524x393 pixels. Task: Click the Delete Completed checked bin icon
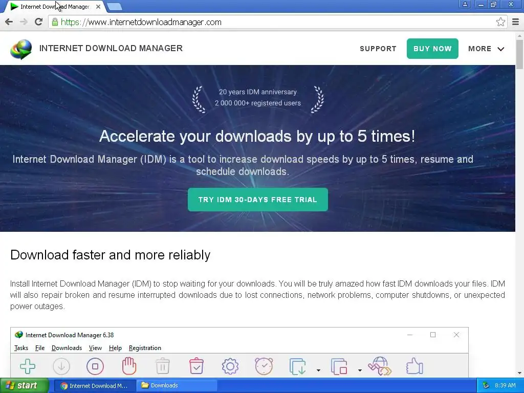(196, 365)
